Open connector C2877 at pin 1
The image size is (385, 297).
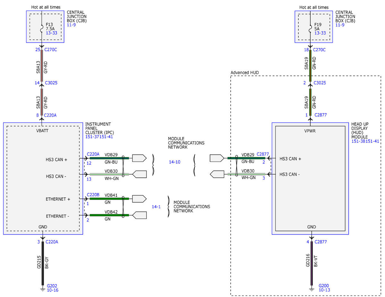(x=321, y=115)
